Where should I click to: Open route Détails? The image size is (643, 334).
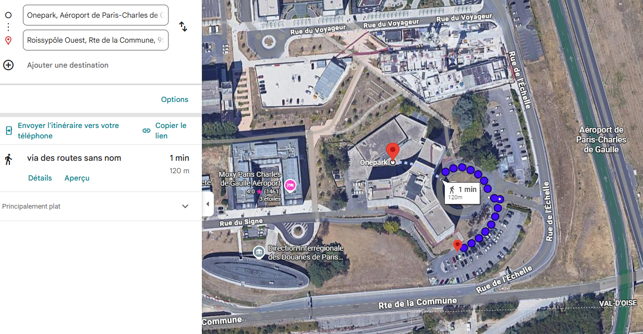pos(40,178)
